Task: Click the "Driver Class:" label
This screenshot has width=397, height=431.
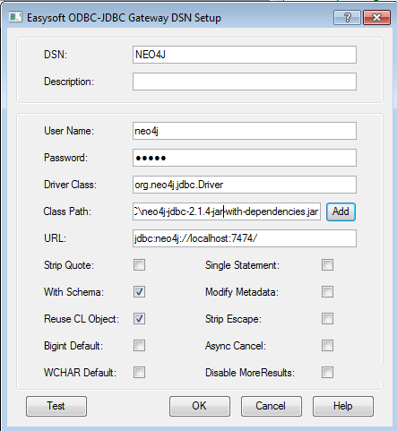Action: [x=70, y=185]
